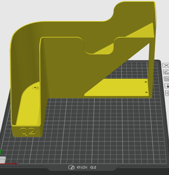This screenshot has width=169, height=175.
Task: Click the remove plate X icon
Action: [166, 65]
